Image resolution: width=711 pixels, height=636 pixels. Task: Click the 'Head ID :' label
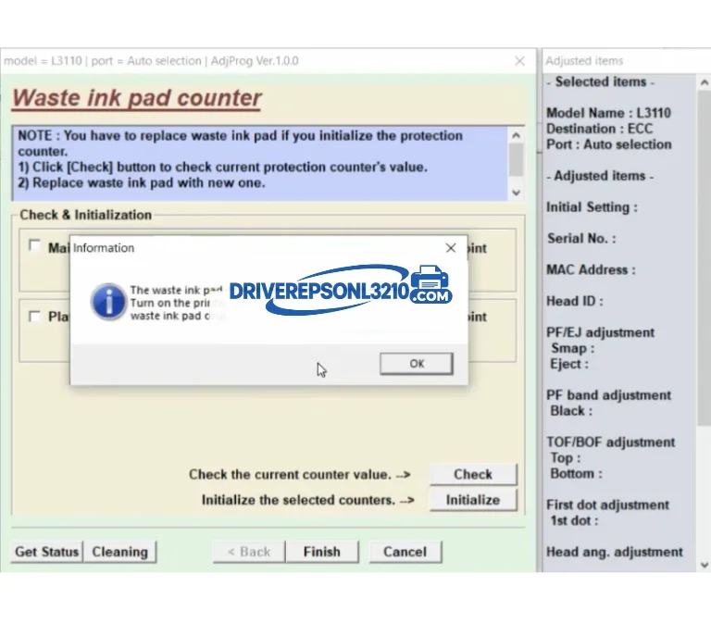pyautogui.click(x=575, y=301)
